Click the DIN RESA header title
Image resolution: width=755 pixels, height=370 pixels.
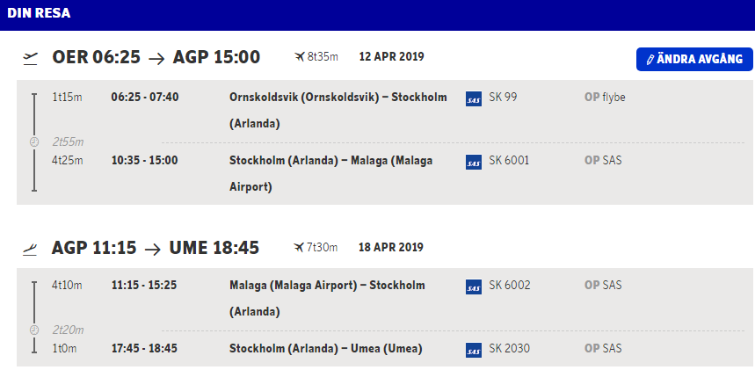(x=40, y=14)
